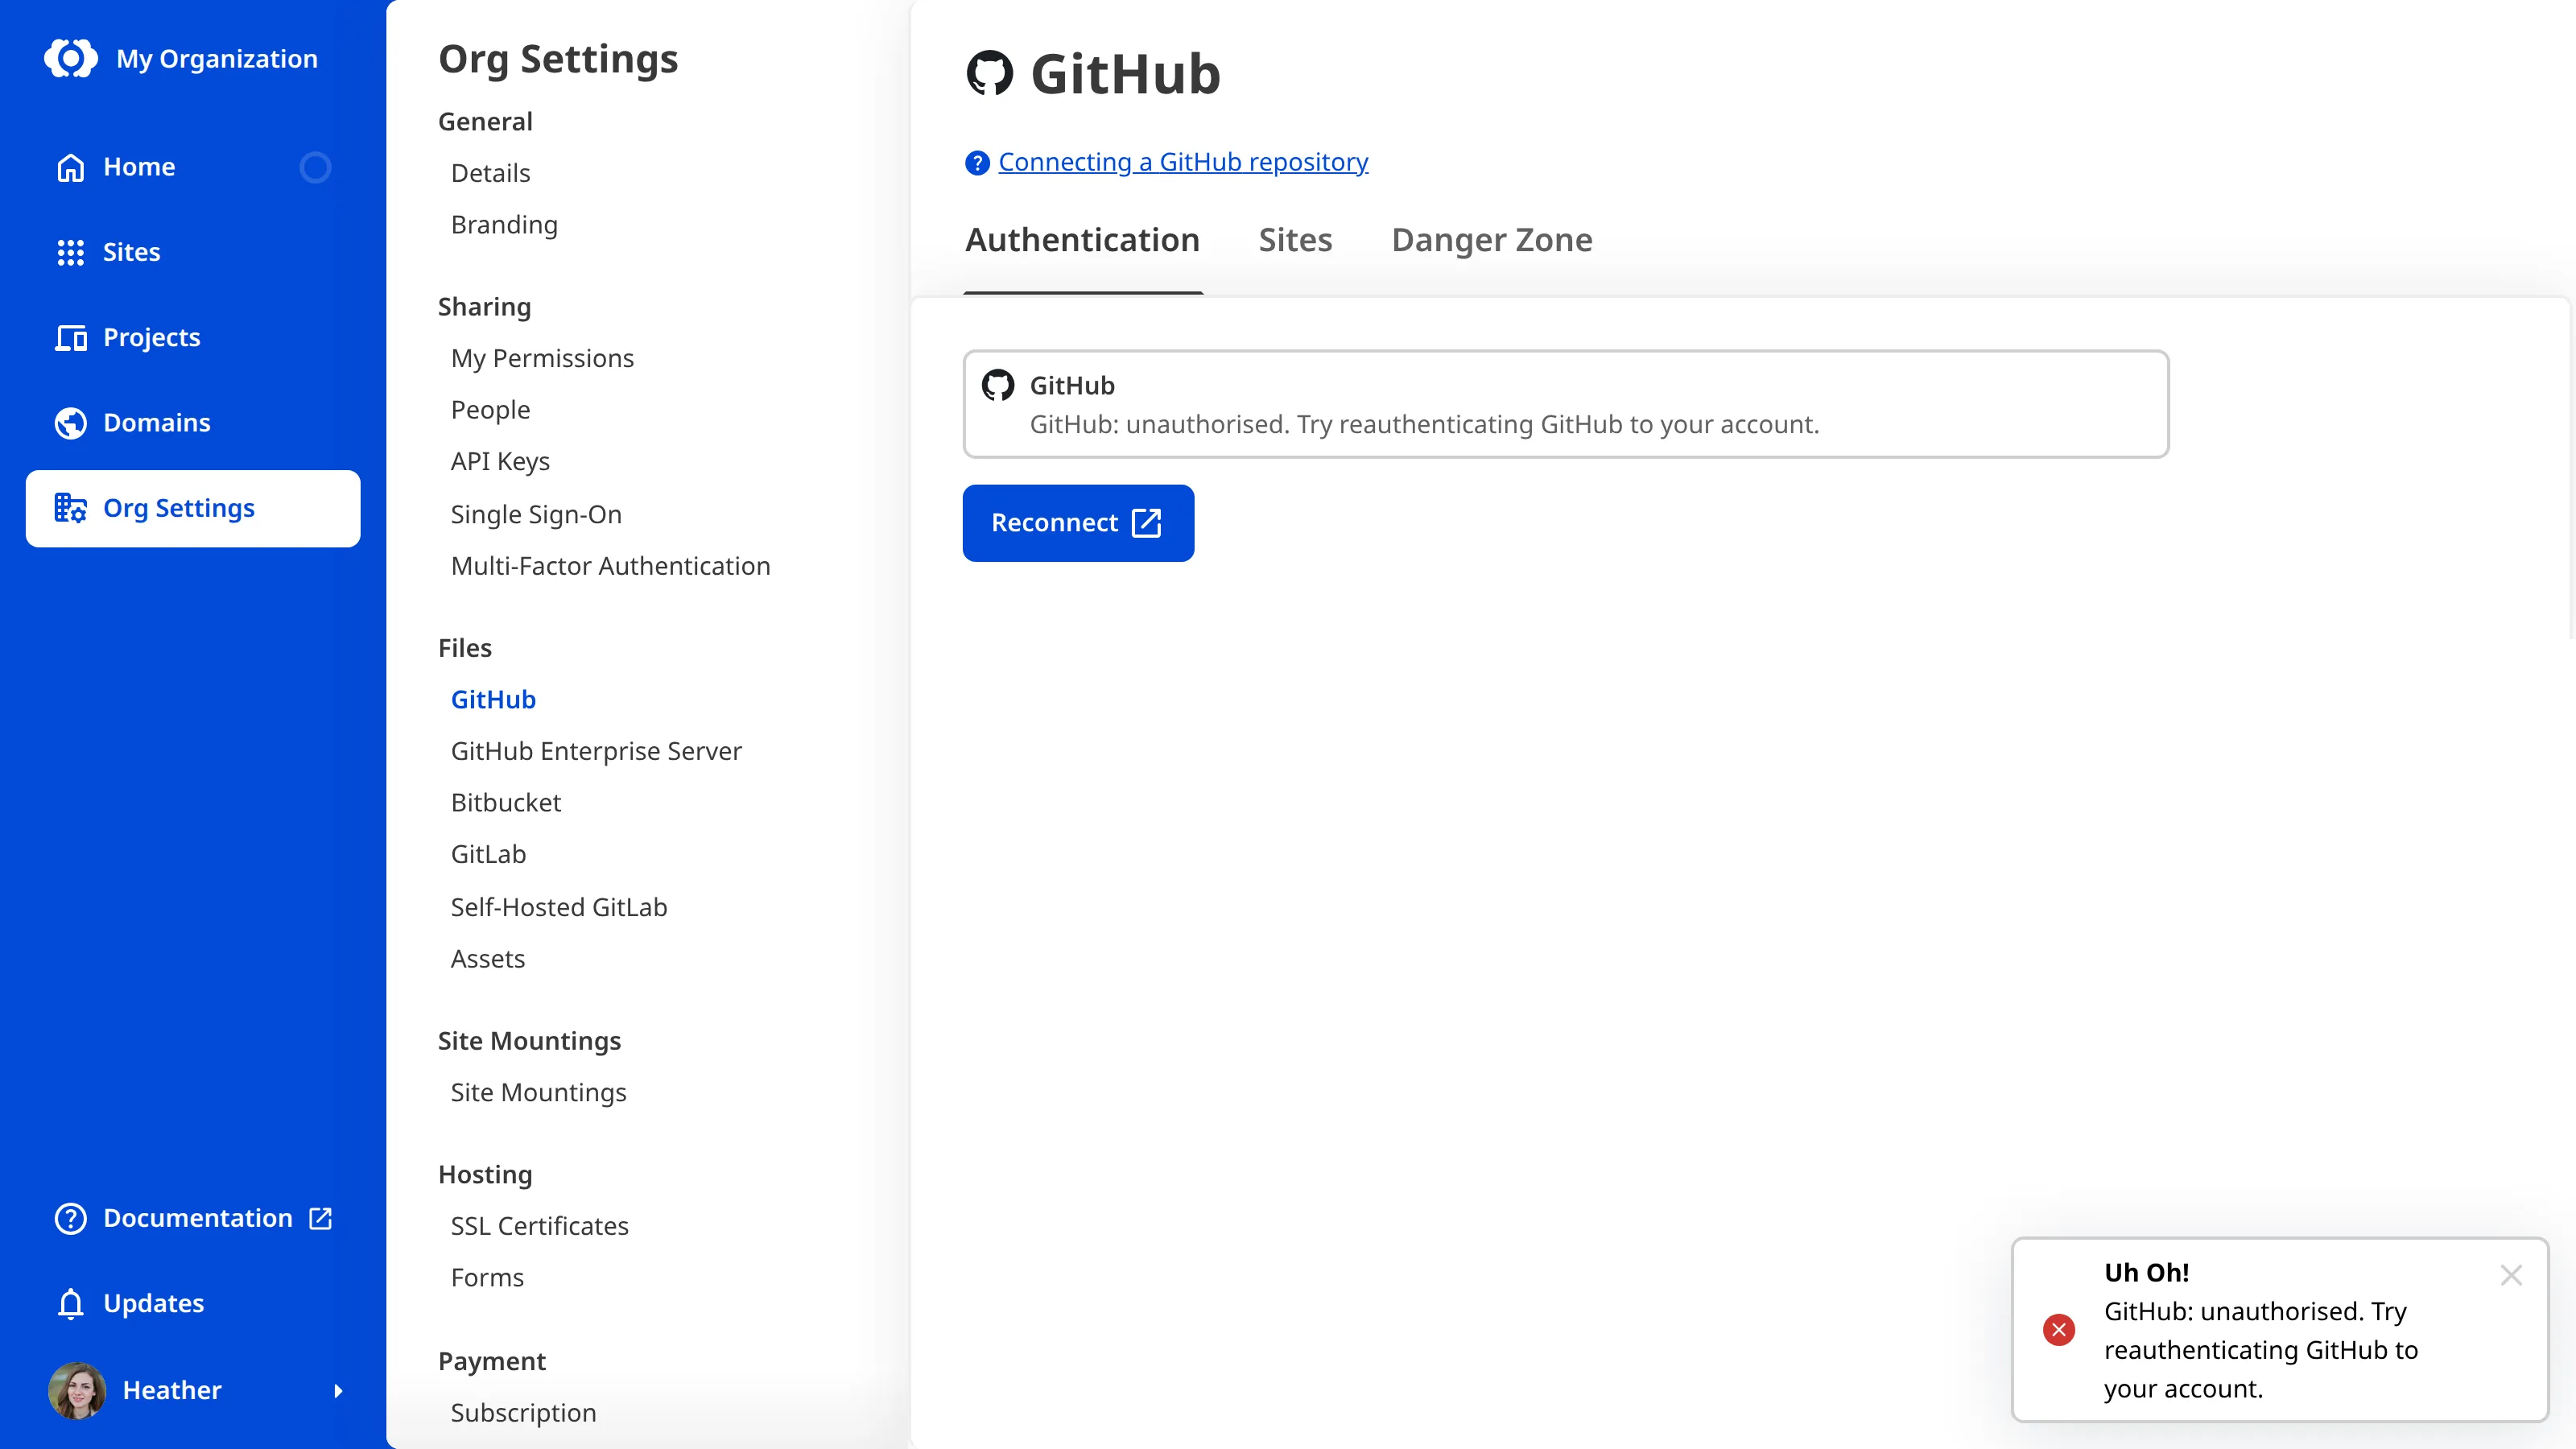
Task: Click the large GitHub logo in heading
Action: click(990, 73)
